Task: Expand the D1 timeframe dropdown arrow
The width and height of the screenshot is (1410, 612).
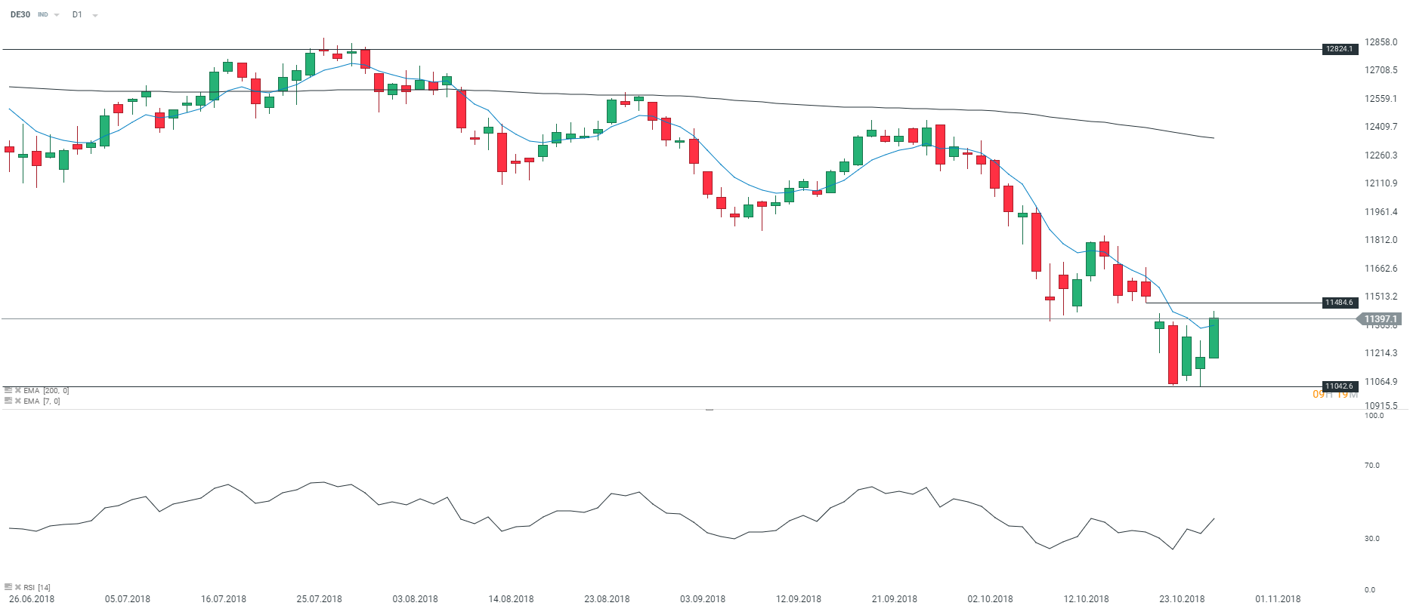Action: click(x=94, y=15)
